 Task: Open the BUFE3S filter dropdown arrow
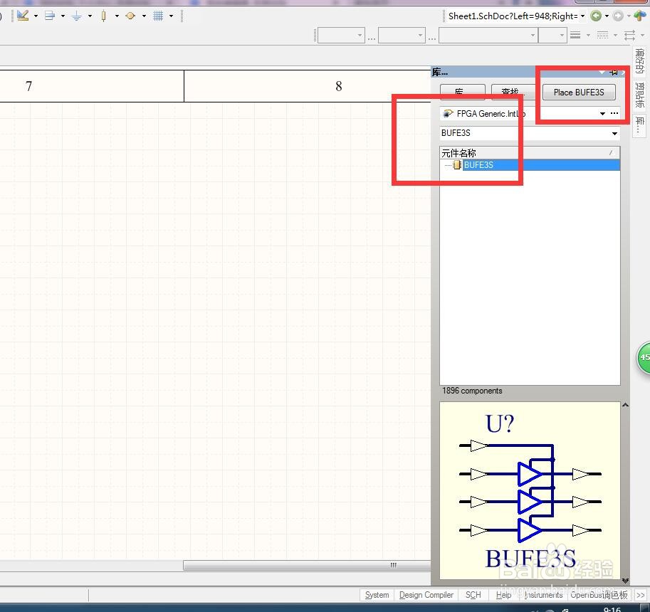click(x=614, y=133)
